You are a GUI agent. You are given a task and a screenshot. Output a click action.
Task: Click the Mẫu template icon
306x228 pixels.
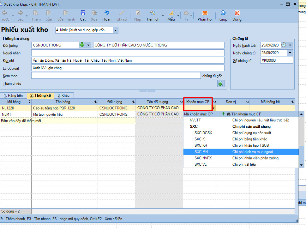(x=171, y=13)
